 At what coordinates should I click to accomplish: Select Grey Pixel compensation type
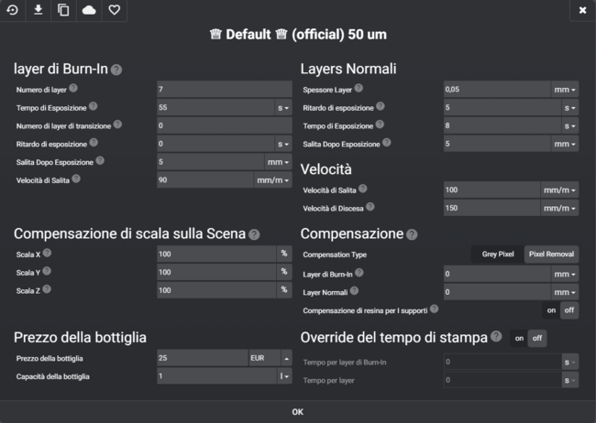tap(498, 254)
